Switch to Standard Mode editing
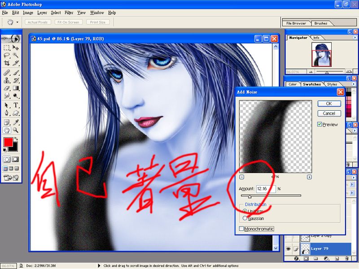 pyautogui.click(x=7, y=159)
